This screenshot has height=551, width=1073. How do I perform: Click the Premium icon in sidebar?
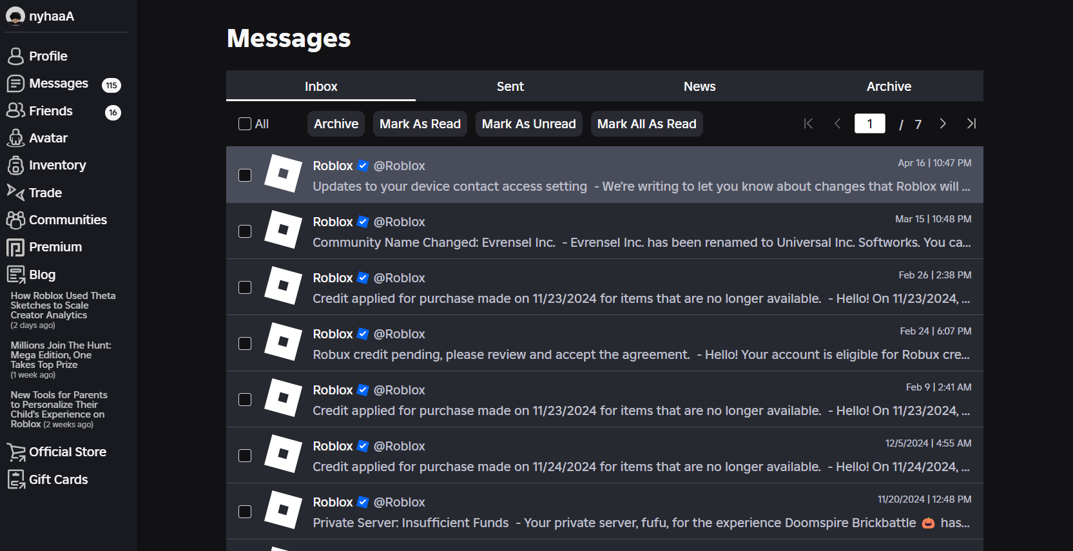(x=15, y=247)
